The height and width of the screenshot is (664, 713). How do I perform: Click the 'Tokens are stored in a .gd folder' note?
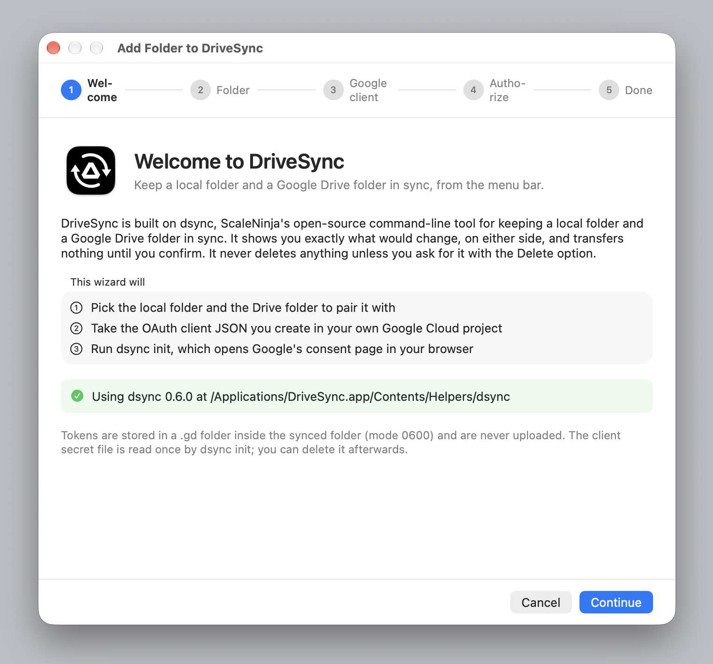pyautogui.click(x=341, y=443)
